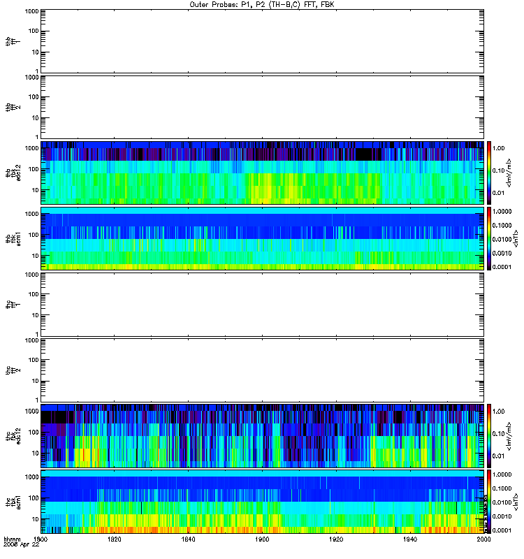Click the 'thc fbk scm1' axis label

13,502
